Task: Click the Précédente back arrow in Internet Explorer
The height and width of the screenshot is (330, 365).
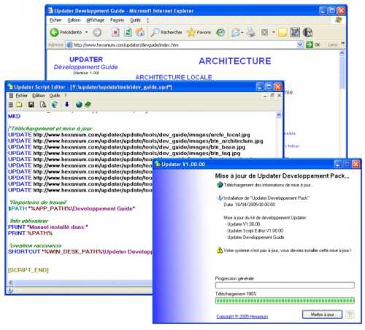Action: pyautogui.click(x=54, y=32)
